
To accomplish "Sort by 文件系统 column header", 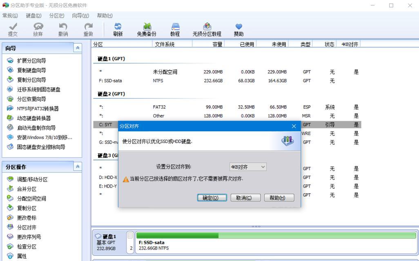I will [172, 44].
